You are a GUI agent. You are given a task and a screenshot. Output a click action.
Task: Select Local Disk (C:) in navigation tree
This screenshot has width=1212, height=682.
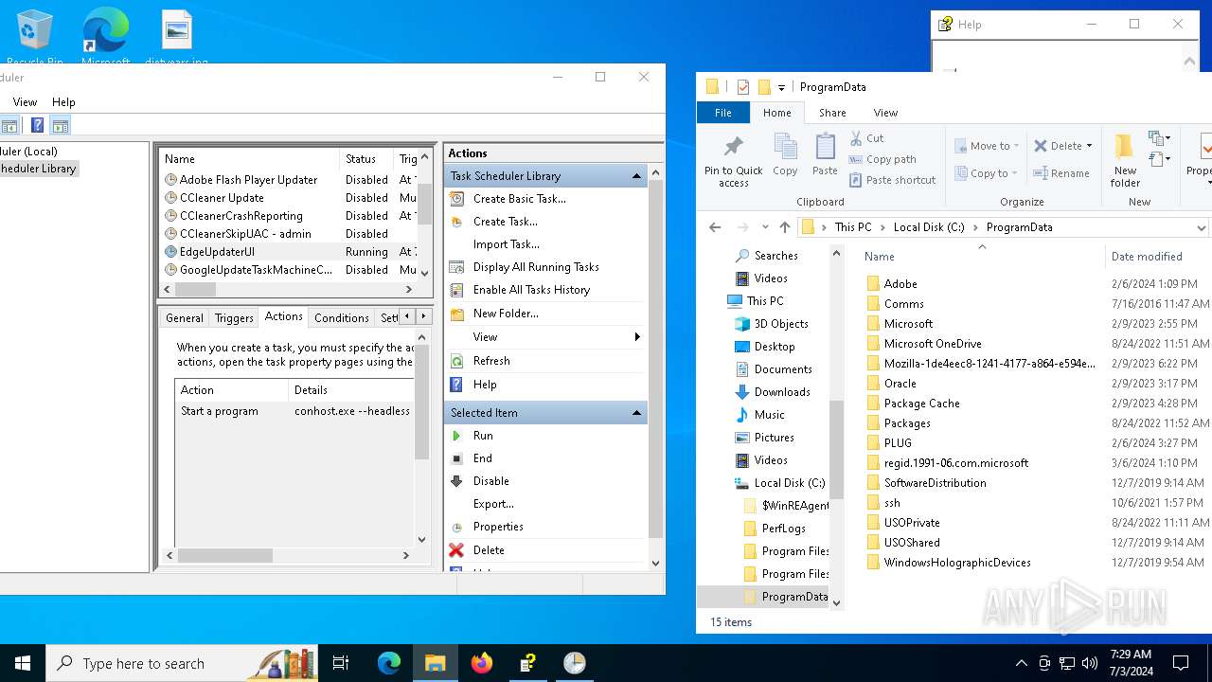[x=790, y=483]
